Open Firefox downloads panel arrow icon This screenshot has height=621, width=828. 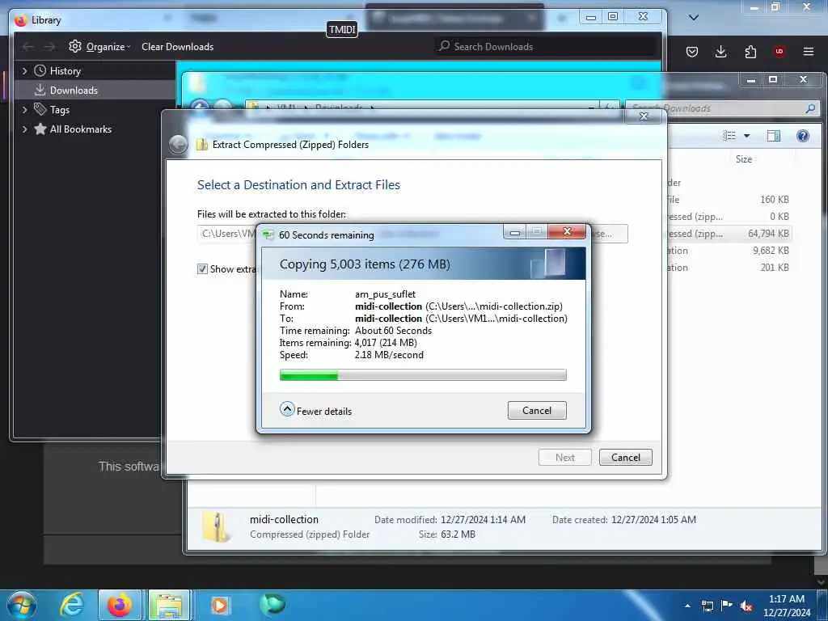tap(720, 52)
